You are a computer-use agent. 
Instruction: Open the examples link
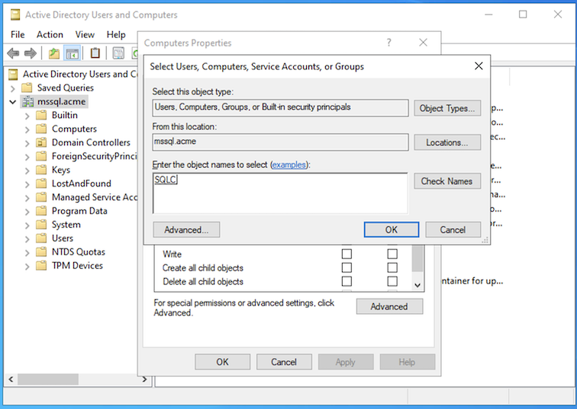pos(288,165)
